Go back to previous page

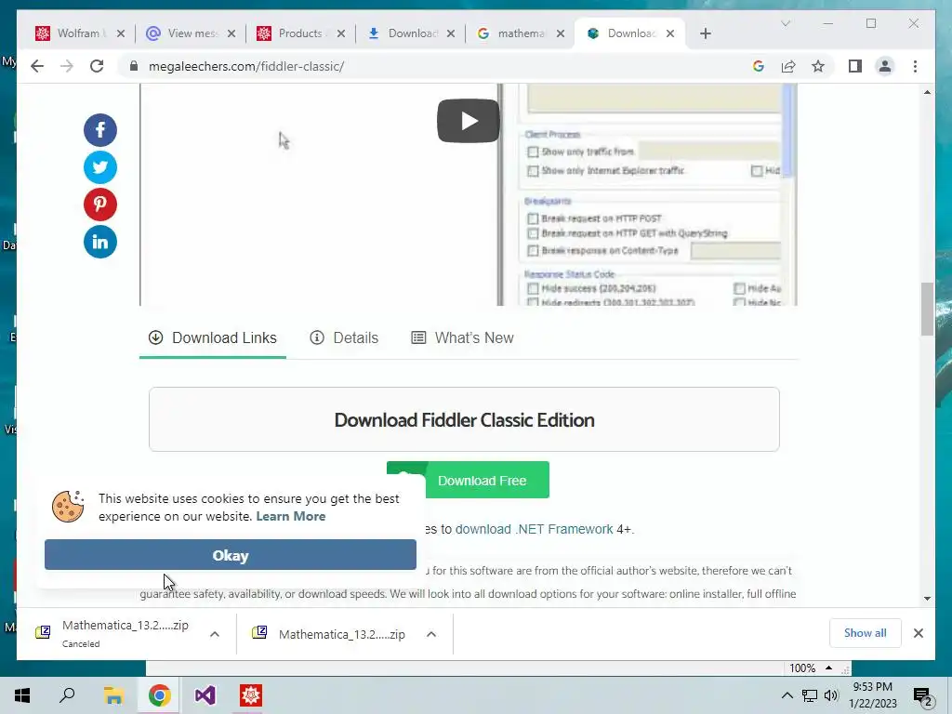[37, 66]
